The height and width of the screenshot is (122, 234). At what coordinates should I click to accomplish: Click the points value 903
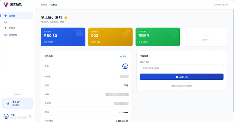(95, 35)
